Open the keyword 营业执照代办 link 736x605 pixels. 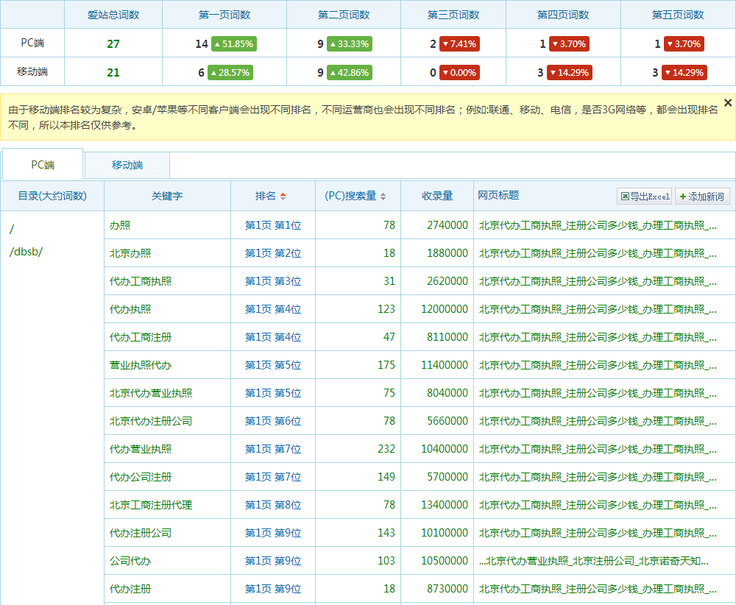(141, 365)
